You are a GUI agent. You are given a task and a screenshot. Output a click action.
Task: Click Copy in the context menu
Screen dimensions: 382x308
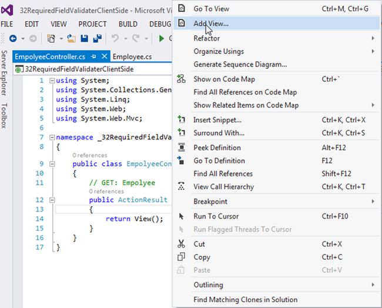tap(202, 257)
